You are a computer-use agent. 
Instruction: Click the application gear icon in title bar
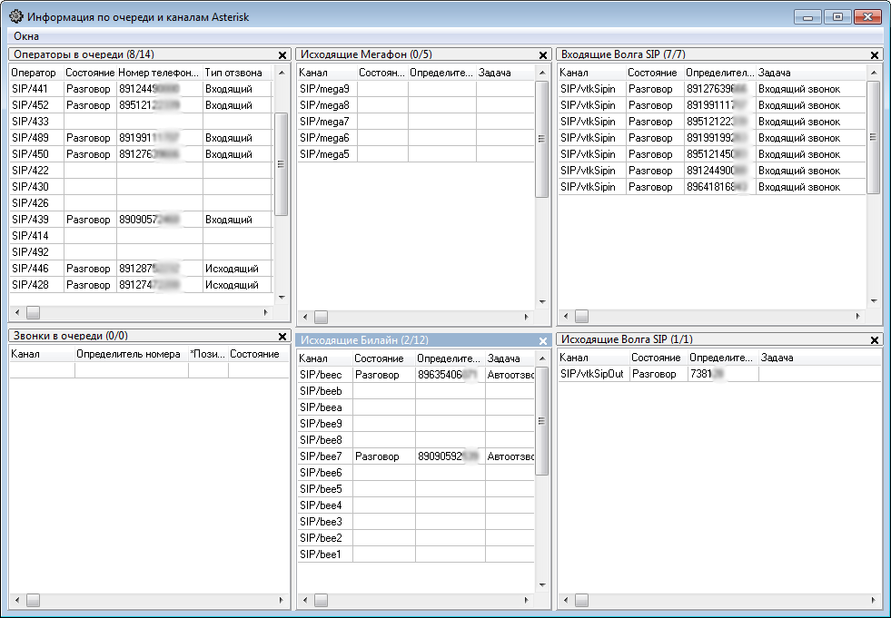[x=15, y=17]
